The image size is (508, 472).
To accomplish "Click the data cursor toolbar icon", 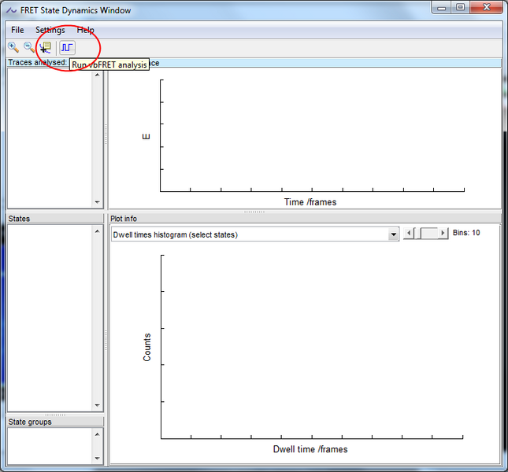I will tap(45, 47).
